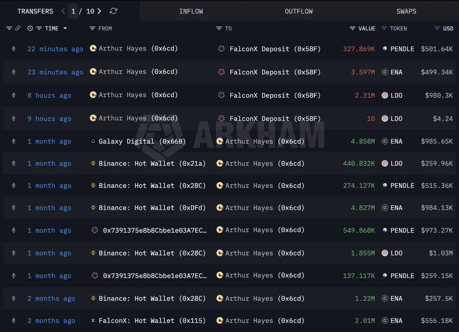
Task: Click page total 10 indicator
Action: (90, 11)
